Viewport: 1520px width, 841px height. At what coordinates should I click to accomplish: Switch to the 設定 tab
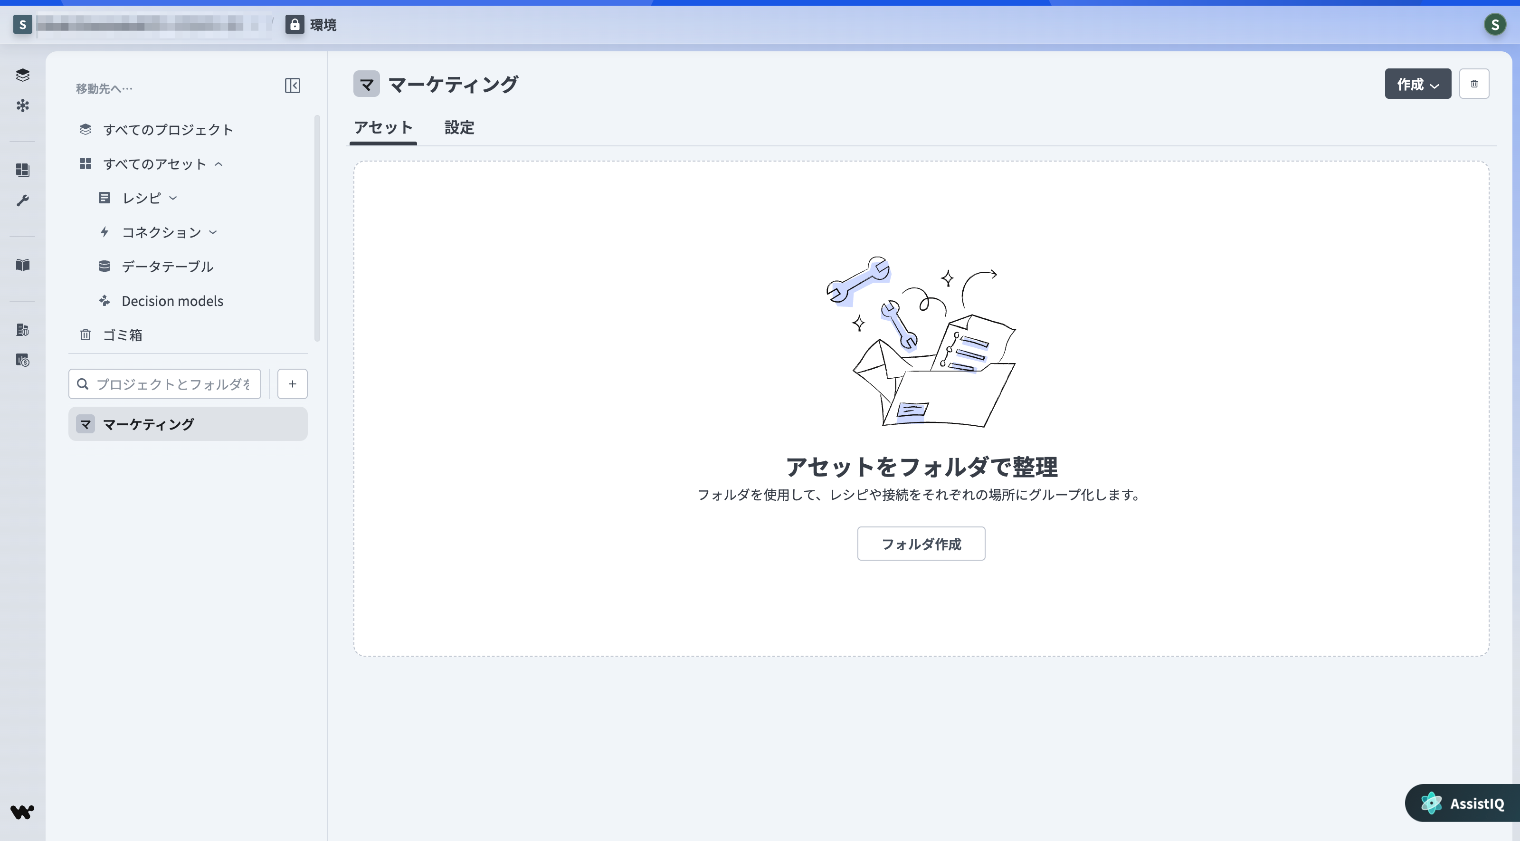pos(459,127)
